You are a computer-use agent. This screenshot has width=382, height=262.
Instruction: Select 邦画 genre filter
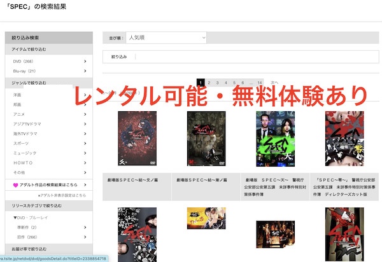(17, 104)
